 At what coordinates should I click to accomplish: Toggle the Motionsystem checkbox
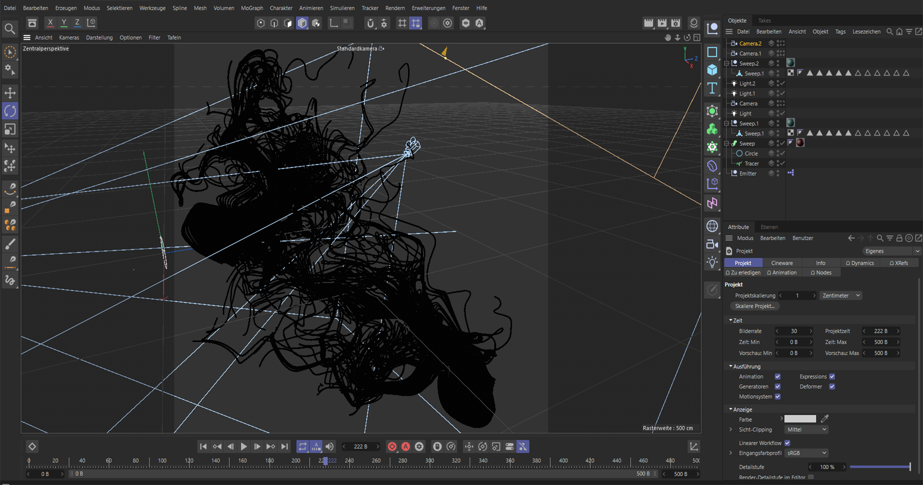click(x=777, y=397)
